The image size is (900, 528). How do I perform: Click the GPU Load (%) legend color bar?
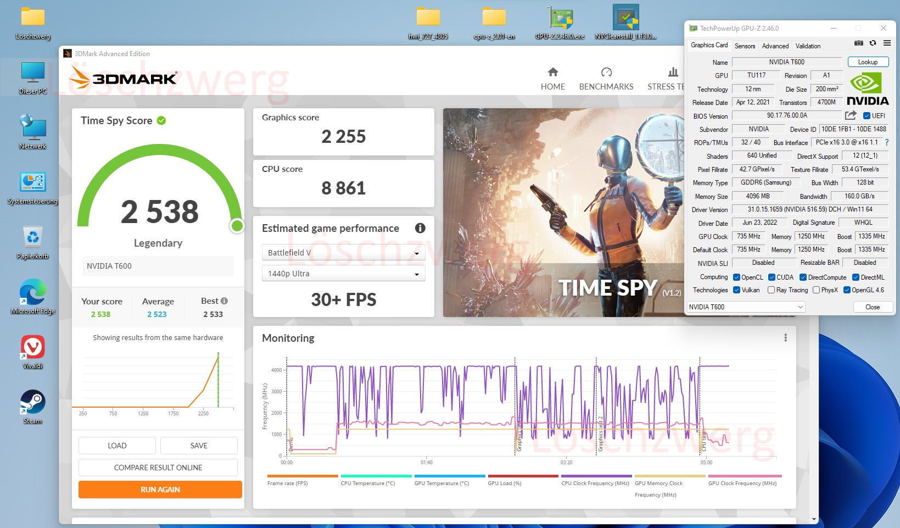(523, 476)
